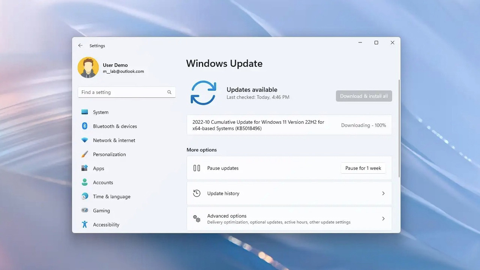Click the Windows Update refresh arrows icon
Image resolution: width=480 pixels, height=270 pixels.
pyautogui.click(x=203, y=92)
